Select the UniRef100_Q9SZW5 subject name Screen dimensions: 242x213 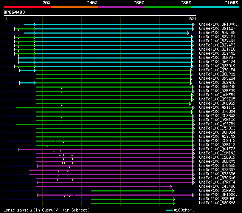tap(217, 99)
